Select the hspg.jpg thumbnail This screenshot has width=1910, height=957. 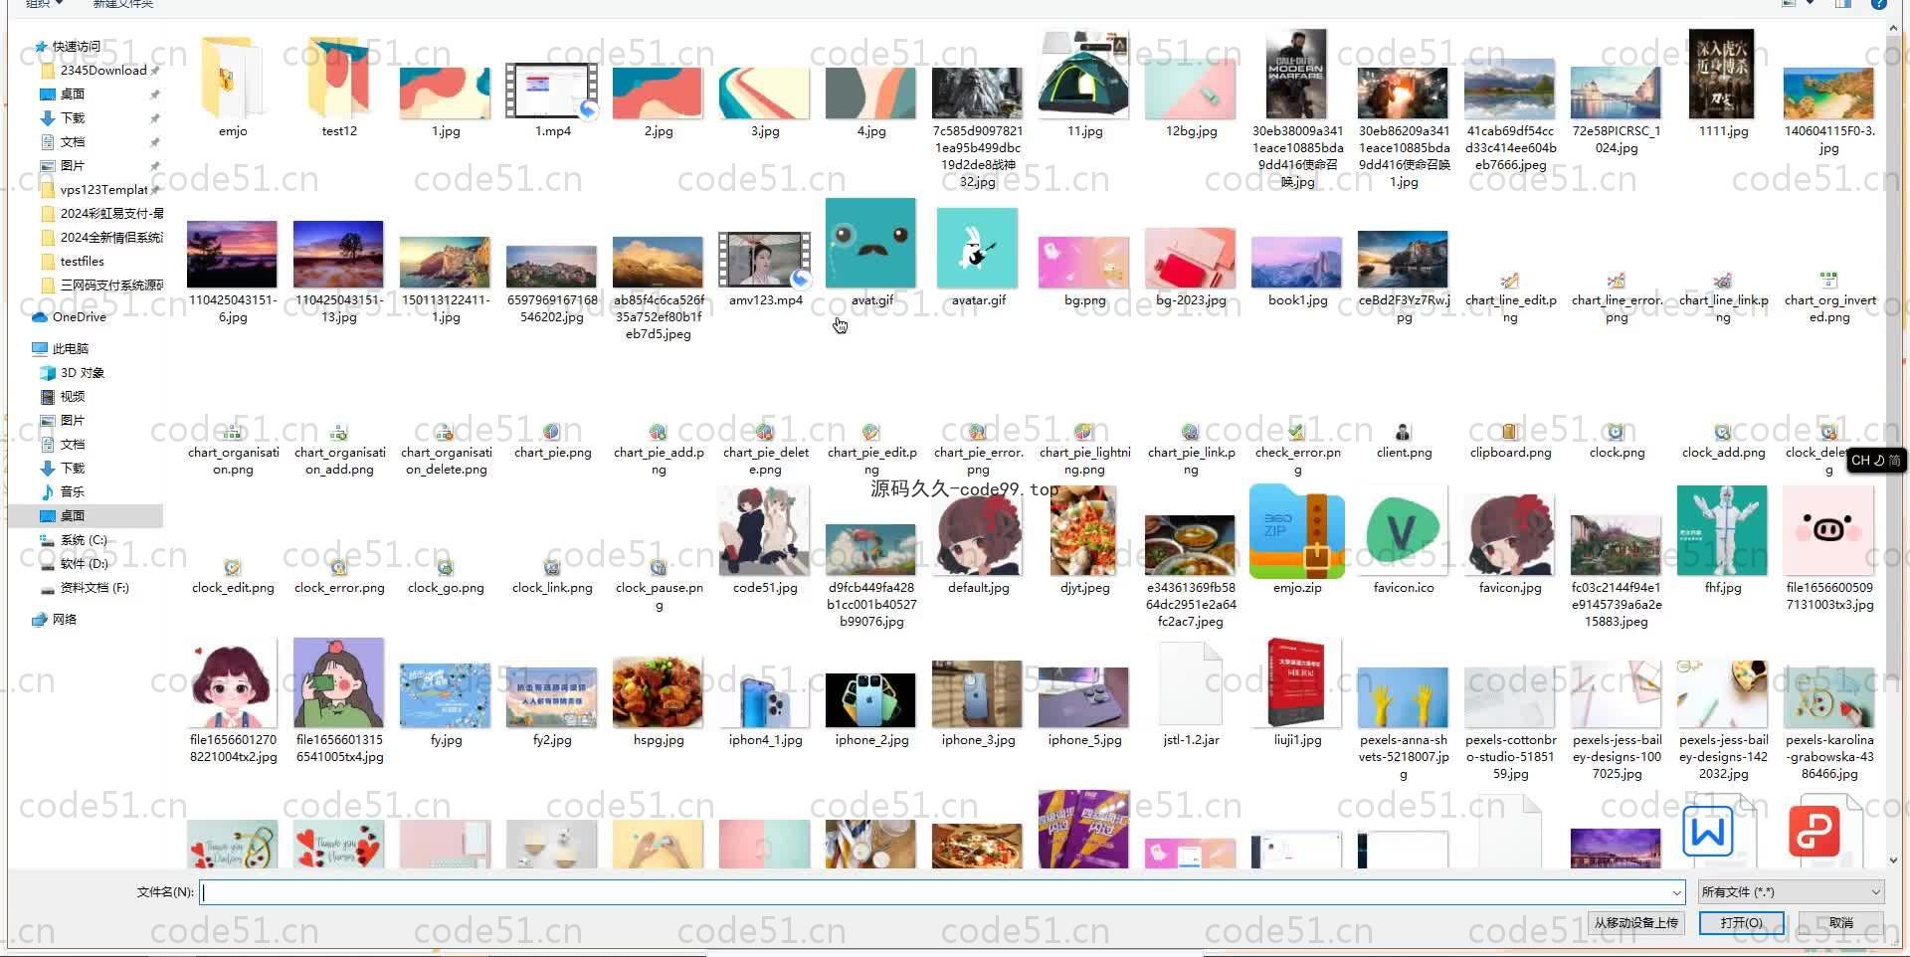coord(659,692)
